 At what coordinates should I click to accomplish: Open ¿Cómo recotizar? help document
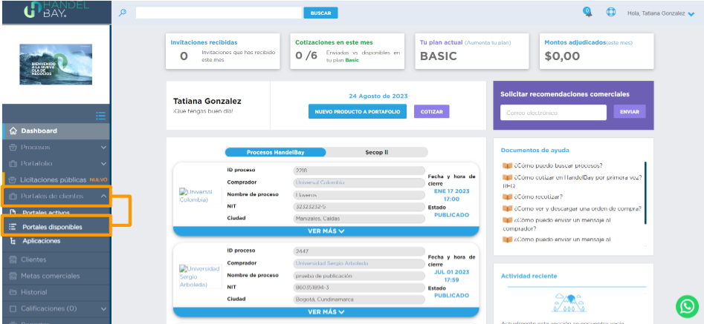click(538, 197)
